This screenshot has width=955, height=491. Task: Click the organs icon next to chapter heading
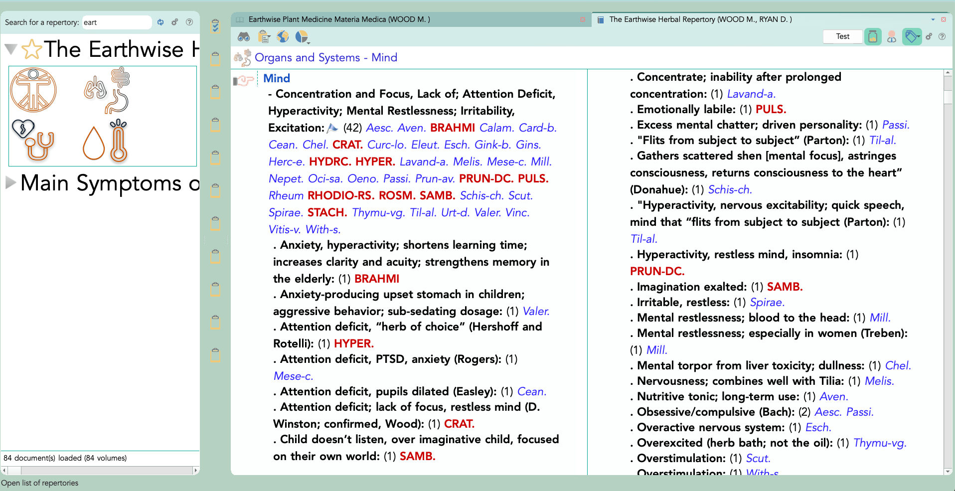pos(243,58)
